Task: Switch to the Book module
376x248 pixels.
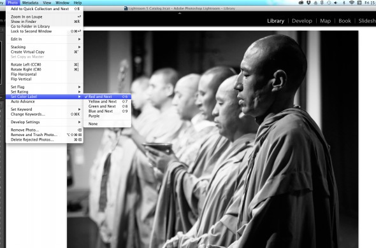Action: (x=345, y=21)
